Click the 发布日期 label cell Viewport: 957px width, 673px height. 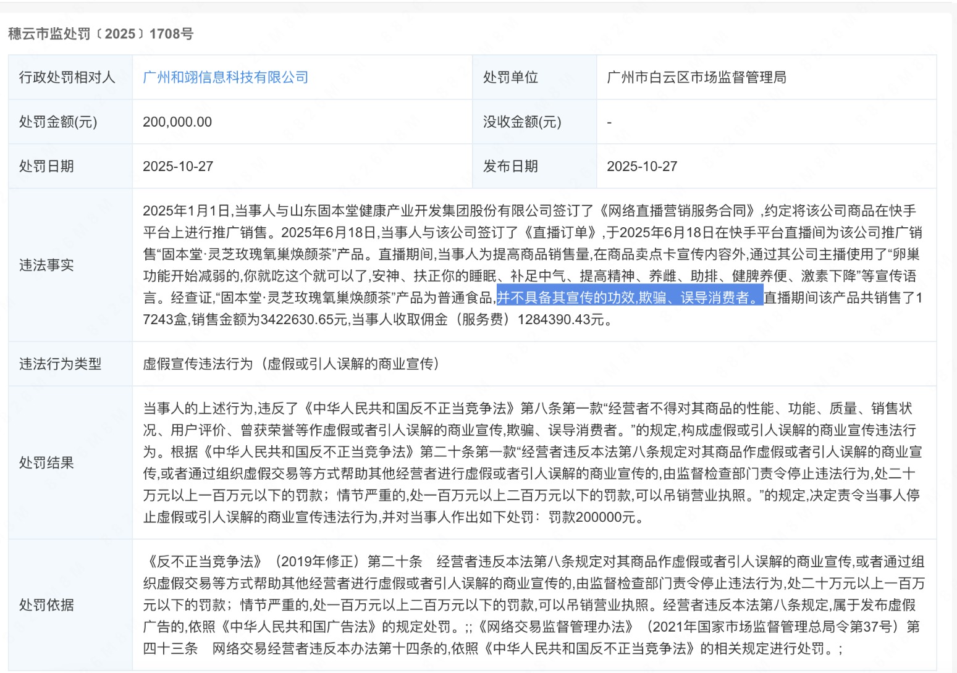534,166
